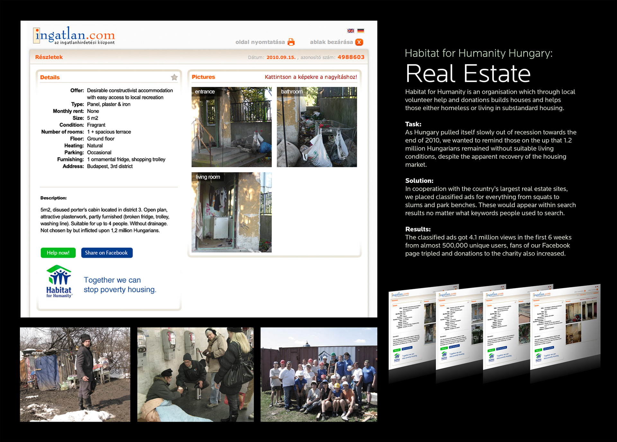Image resolution: width=617 pixels, height=442 pixels.
Task: Click the Habitat for Humanity logo
Action: pos(59,281)
